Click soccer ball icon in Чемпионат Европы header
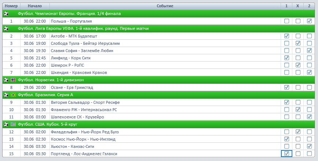 pos(6,14)
